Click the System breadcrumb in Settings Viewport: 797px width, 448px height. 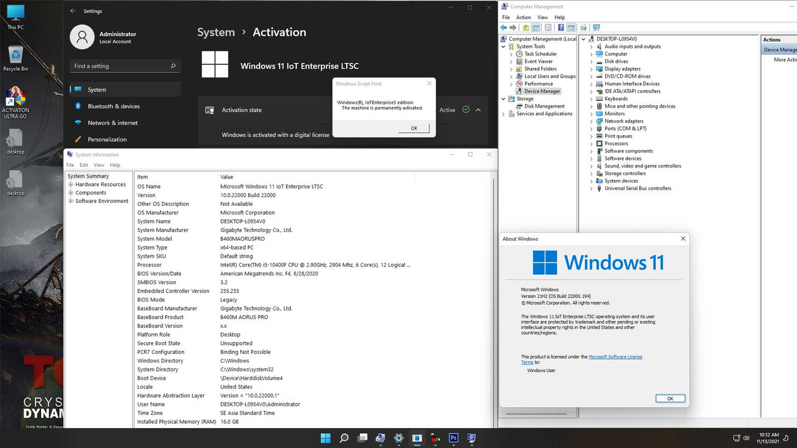tap(216, 32)
